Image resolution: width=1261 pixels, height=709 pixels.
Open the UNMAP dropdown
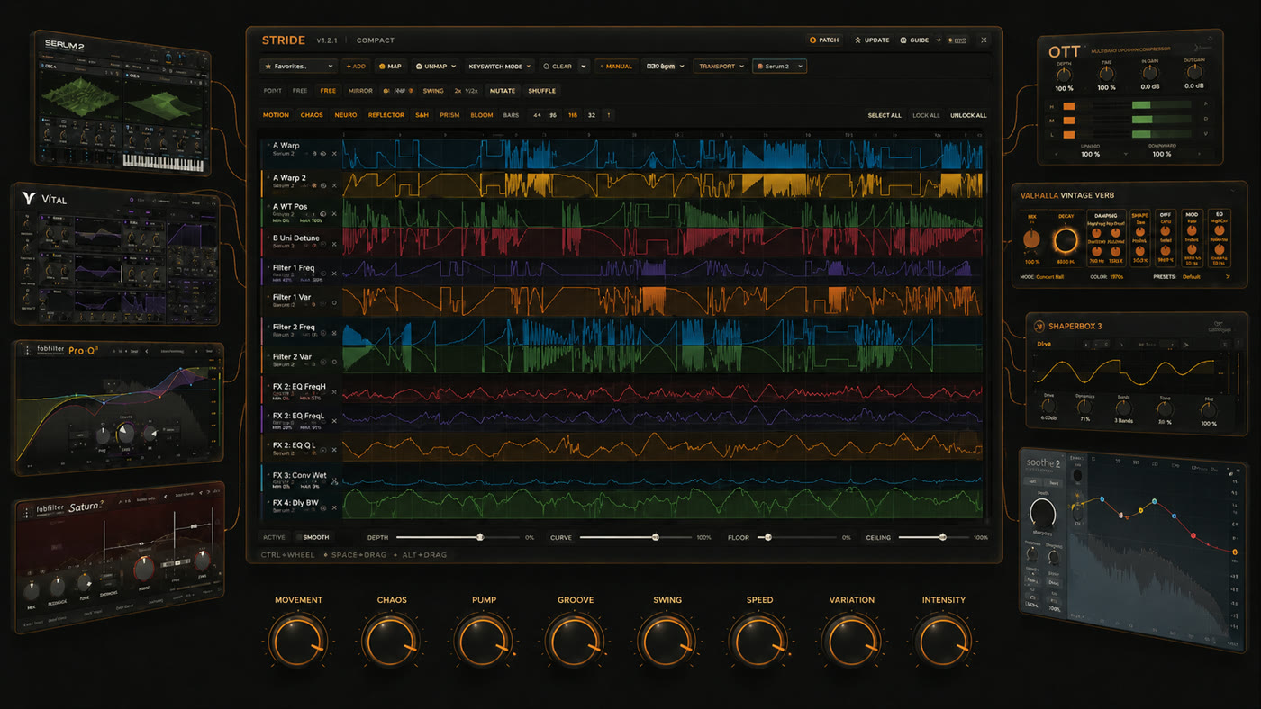coord(435,67)
